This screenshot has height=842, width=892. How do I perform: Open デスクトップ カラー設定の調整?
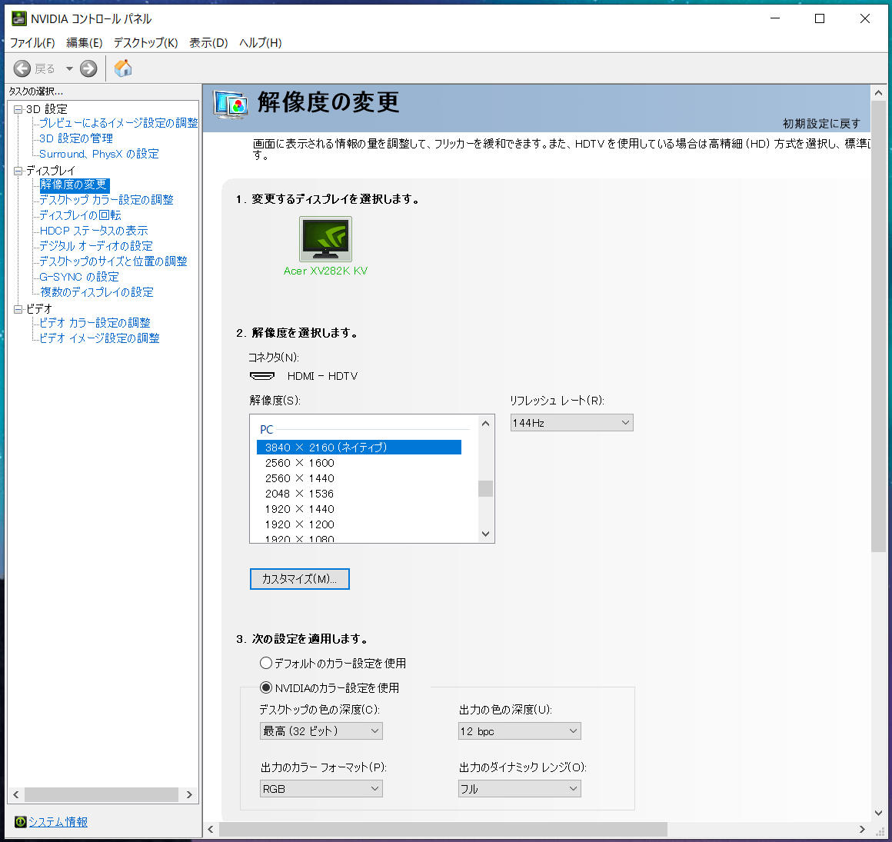click(106, 200)
